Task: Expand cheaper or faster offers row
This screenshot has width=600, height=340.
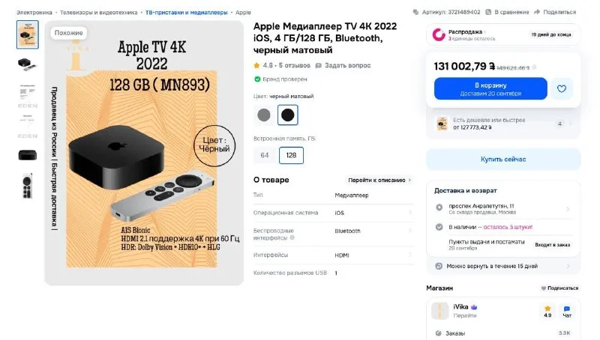Action: 503,124
